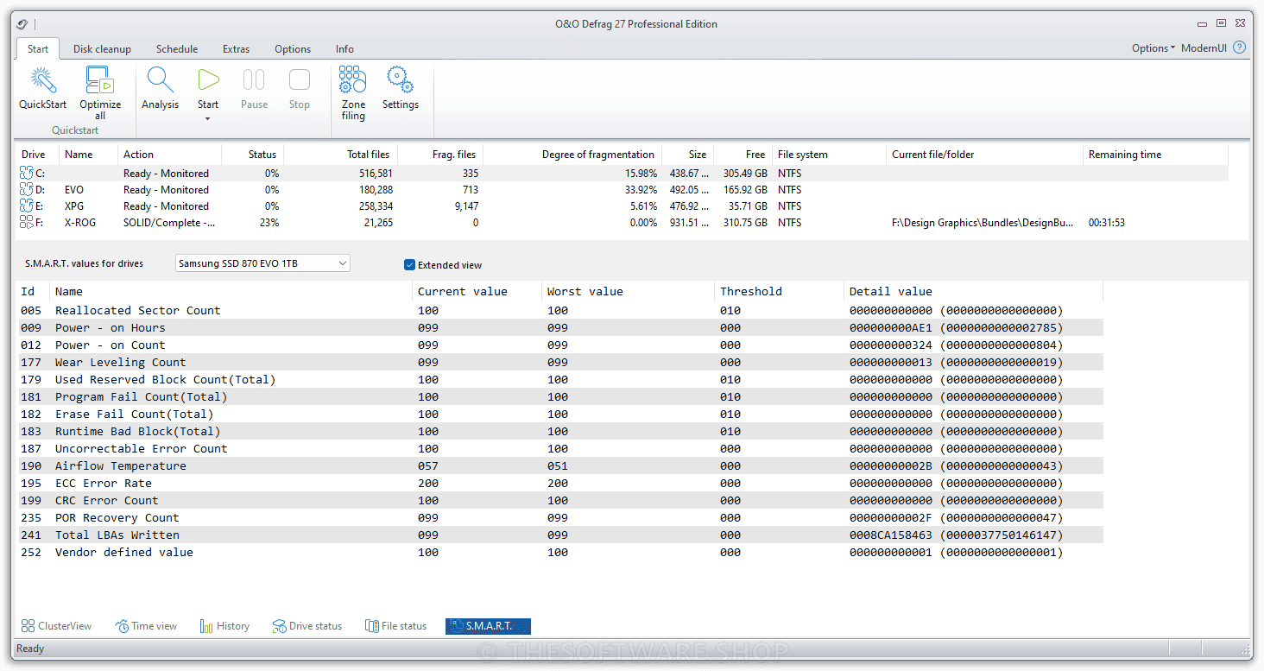The image size is (1264, 671).
Task: Select the S.M.A.R.T. tab
Action: 488,626
